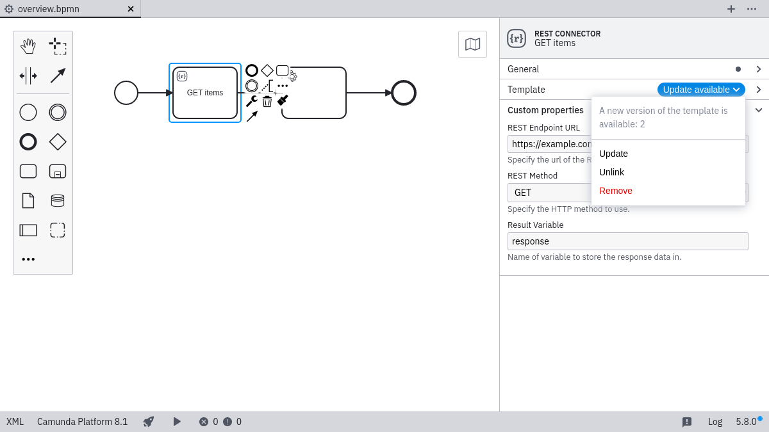Choose Update from the template menu
Image resolution: width=769 pixels, height=432 pixels.
(x=613, y=154)
